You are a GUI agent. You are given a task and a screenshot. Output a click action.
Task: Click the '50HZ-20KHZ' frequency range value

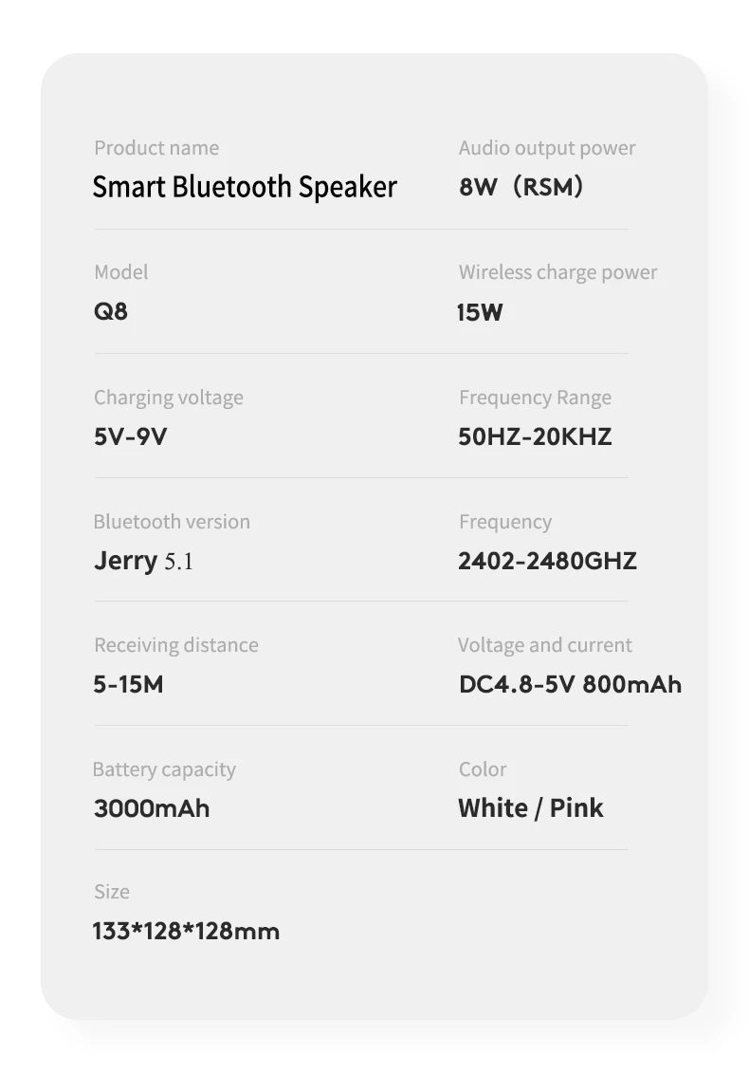[x=535, y=436]
